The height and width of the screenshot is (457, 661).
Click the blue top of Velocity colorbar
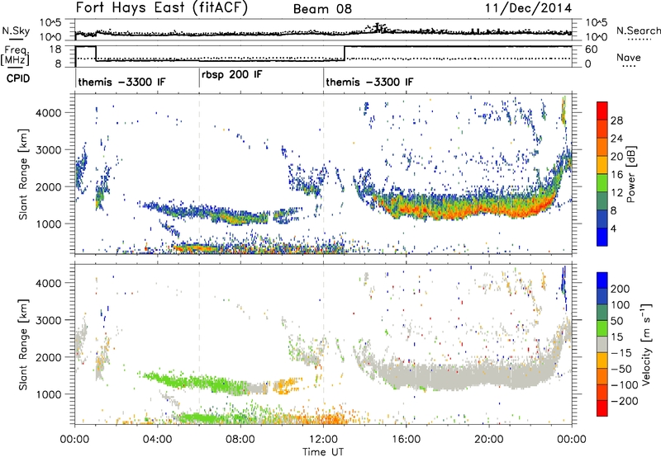click(x=602, y=280)
